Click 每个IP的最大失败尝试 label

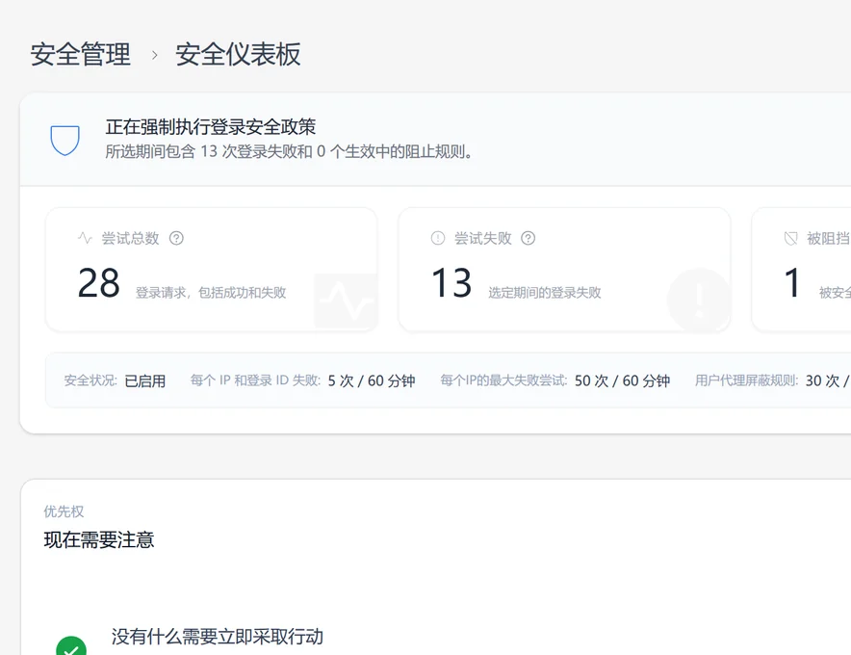point(503,380)
